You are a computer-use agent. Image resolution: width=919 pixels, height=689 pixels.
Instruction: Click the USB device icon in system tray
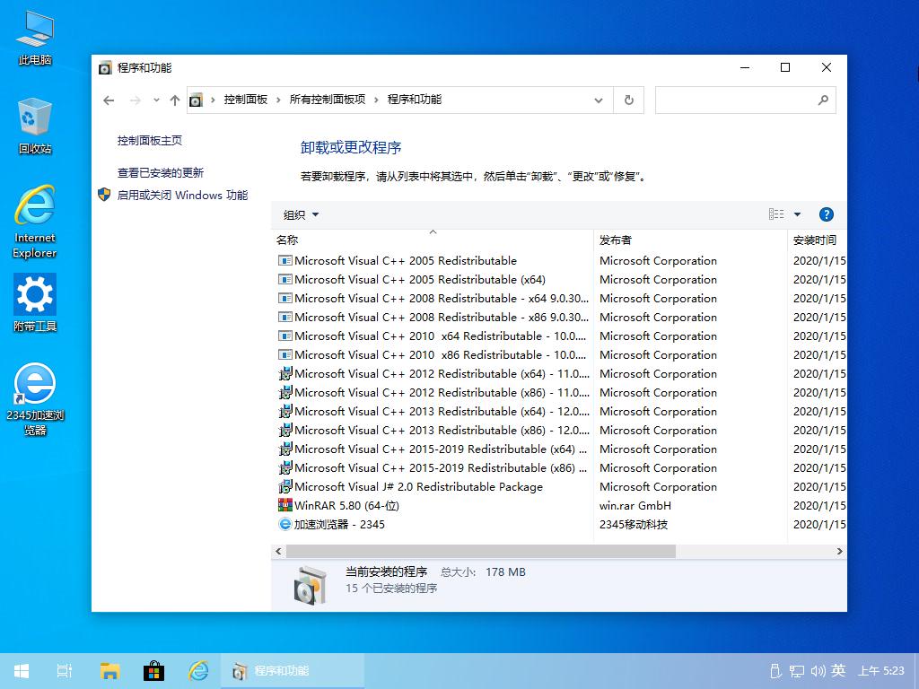pyautogui.click(x=775, y=671)
